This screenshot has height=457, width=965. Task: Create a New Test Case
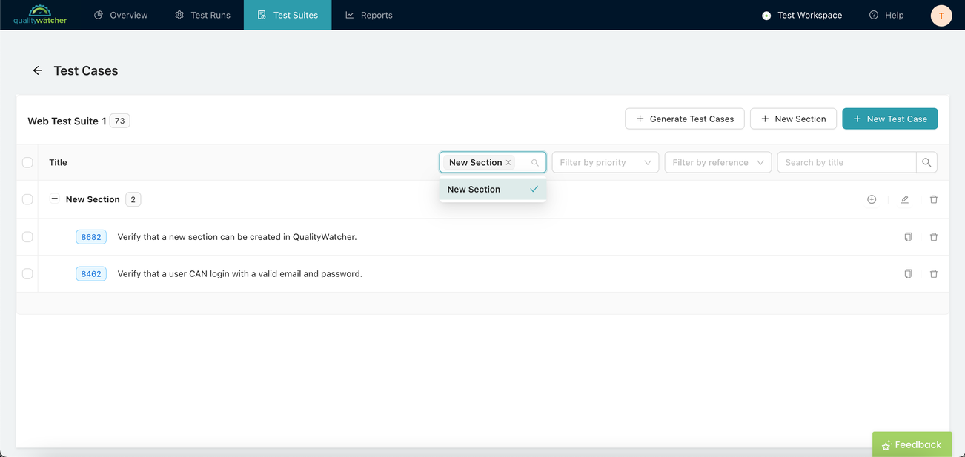coord(890,119)
